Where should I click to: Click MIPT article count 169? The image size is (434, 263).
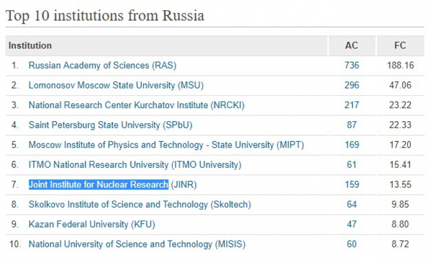pos(352,145)
